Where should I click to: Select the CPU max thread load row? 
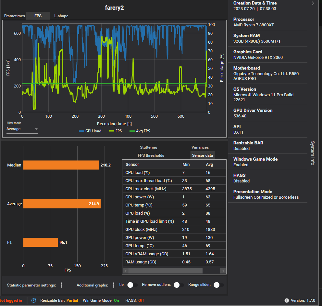(174, 181)
